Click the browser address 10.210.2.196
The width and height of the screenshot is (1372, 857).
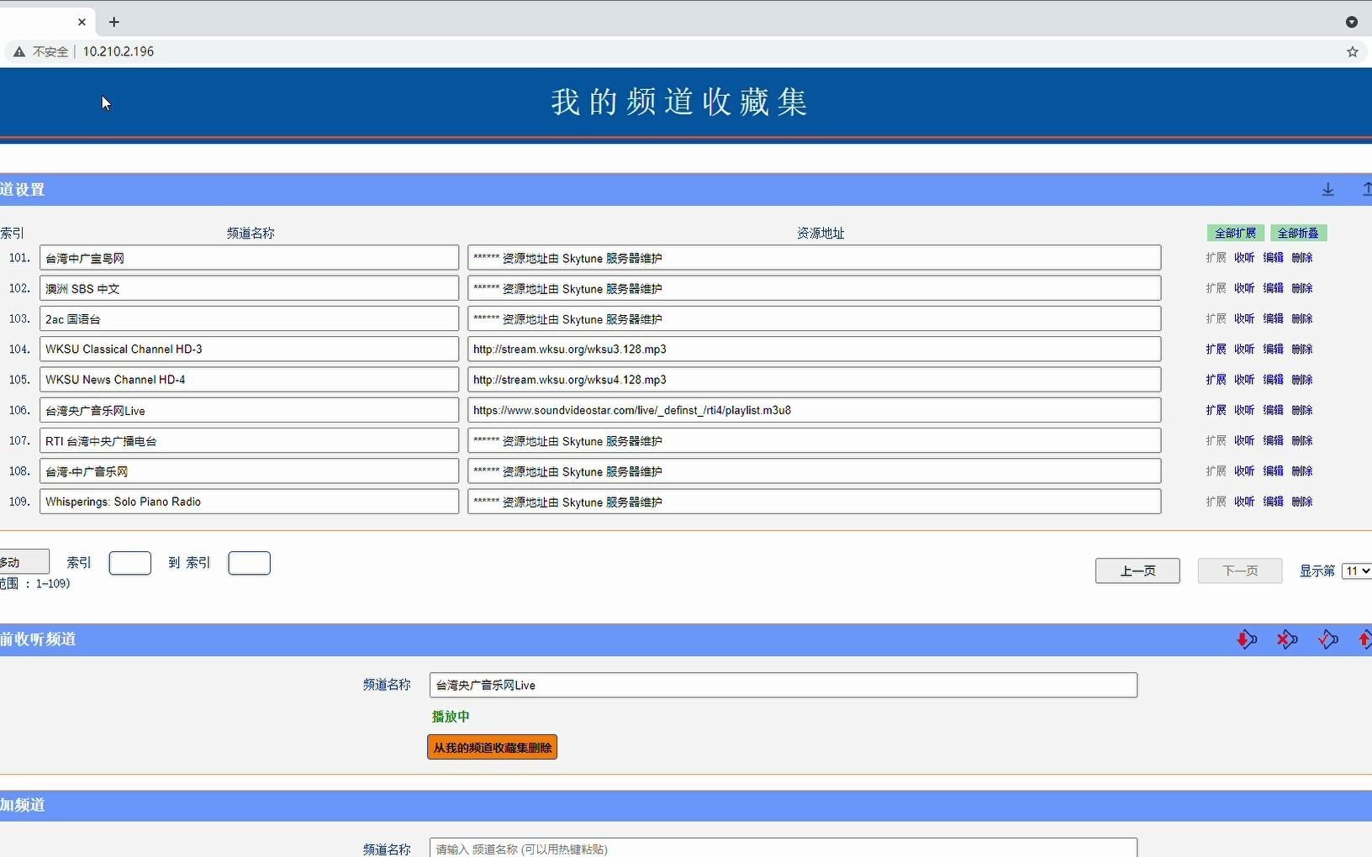point(119,51)
